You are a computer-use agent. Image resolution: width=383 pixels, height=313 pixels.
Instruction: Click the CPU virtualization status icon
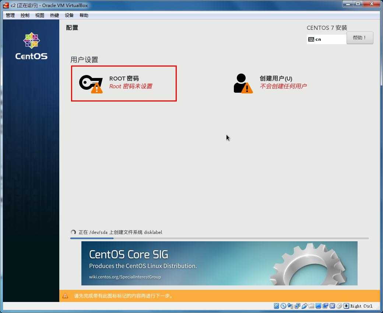click(x=332, y=306)
